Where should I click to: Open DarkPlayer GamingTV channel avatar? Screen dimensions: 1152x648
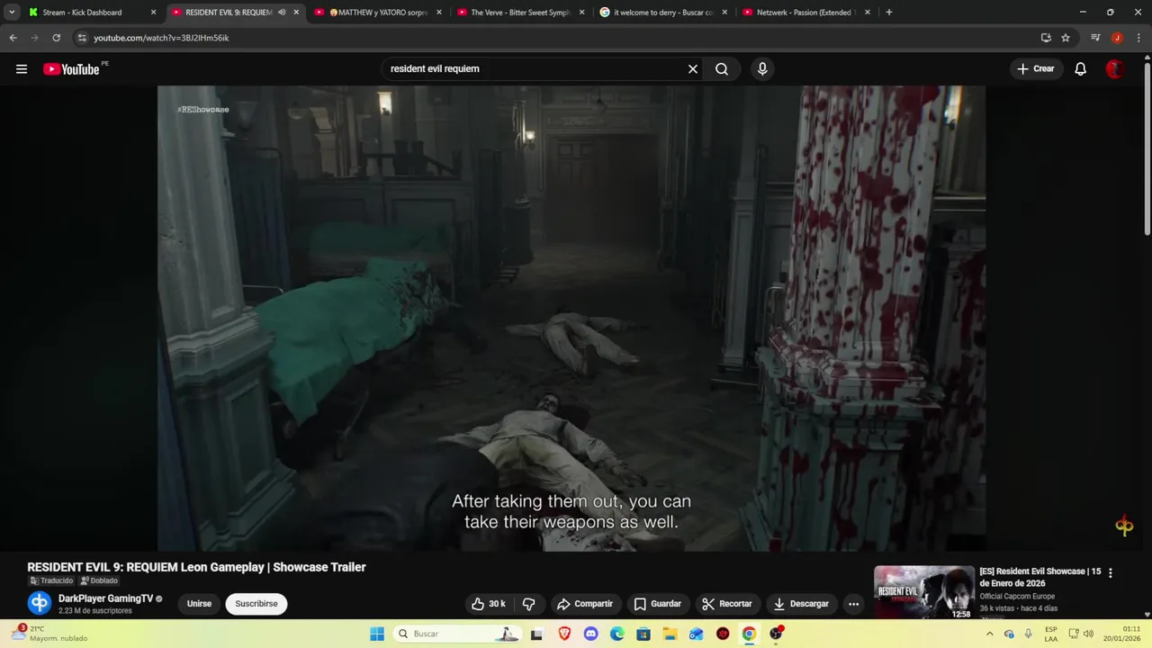pos(39,603)
